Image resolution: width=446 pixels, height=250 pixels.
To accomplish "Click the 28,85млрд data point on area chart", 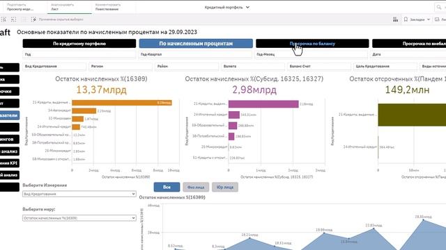I will pyautogui.click(x=423, y=219).
